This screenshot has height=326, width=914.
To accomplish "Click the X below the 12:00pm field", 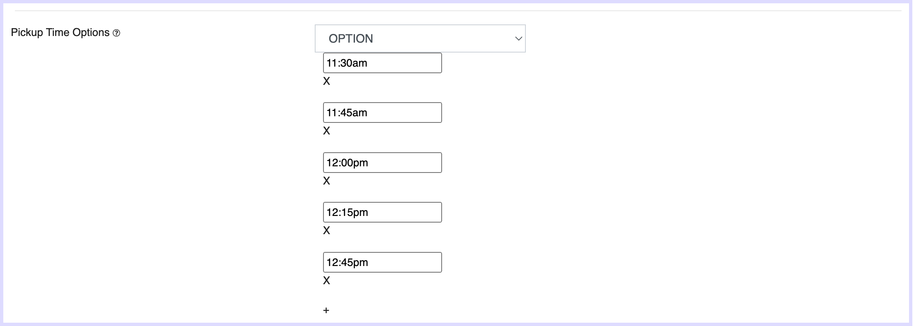I will point(327,181).
